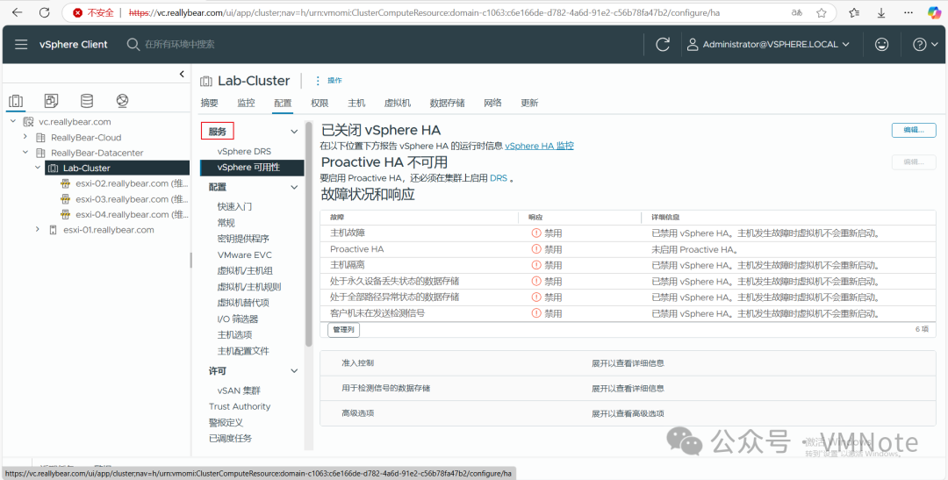Open the 权限 tab
This screenshot has height=480, width=948.
pos(320,103)
